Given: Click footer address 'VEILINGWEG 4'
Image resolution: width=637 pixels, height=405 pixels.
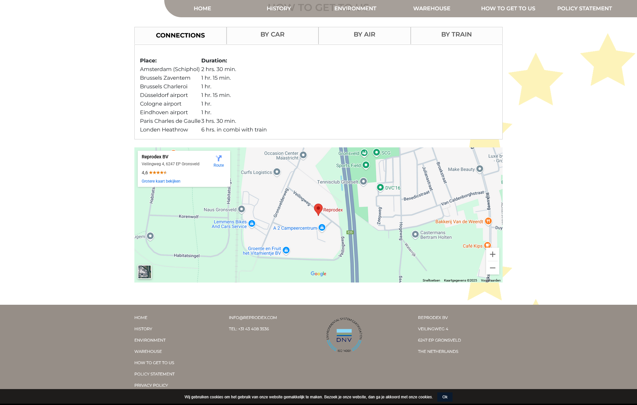Looking at the screenshot, I should 433,329.
